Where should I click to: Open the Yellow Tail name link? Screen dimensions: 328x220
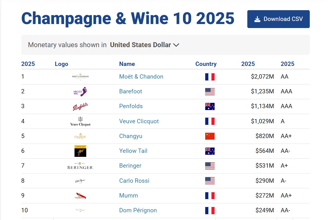pyautogui.click(x=133, y=151)
